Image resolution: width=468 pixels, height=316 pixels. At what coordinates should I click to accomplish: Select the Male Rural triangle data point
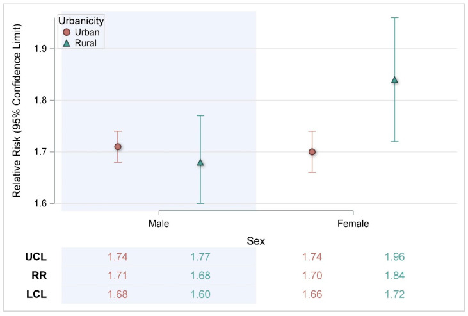tap(200, 163)
